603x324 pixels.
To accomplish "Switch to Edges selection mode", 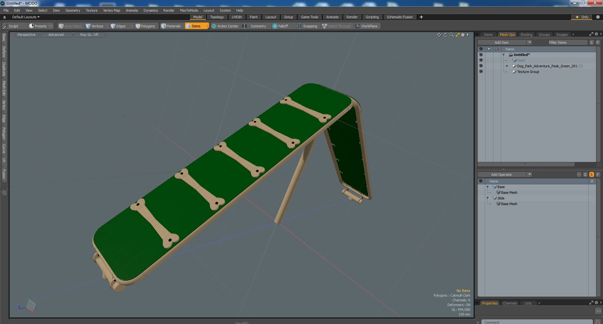I will point(121,26).
